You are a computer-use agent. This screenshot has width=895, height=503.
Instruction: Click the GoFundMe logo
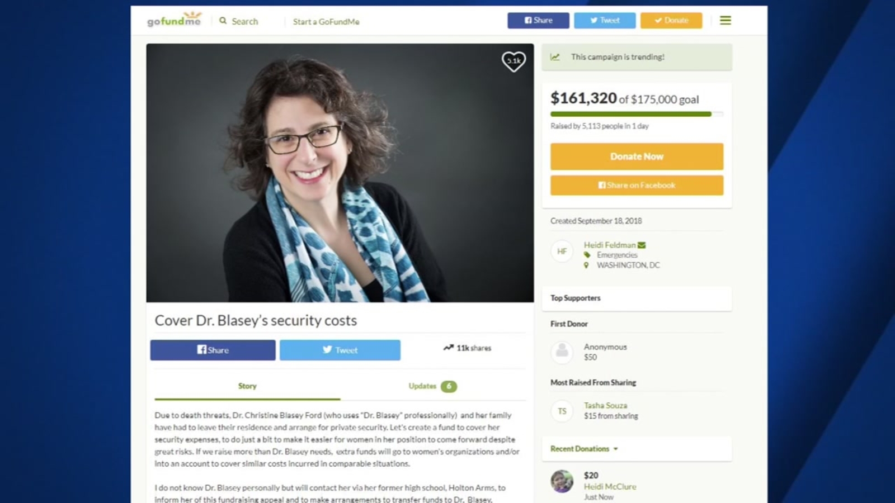173,20
